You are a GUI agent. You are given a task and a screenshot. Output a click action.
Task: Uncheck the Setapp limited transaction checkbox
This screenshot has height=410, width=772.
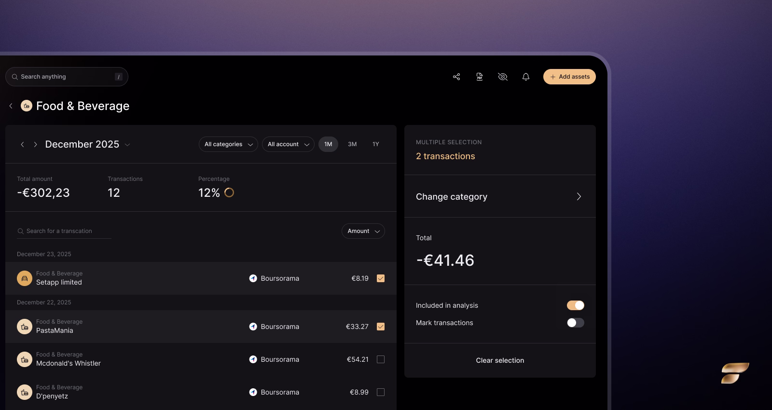(381, 278)
